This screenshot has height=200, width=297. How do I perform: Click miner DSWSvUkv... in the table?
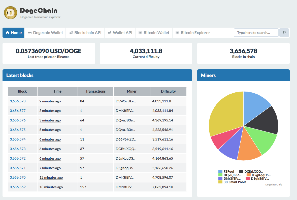coord(126,101)
